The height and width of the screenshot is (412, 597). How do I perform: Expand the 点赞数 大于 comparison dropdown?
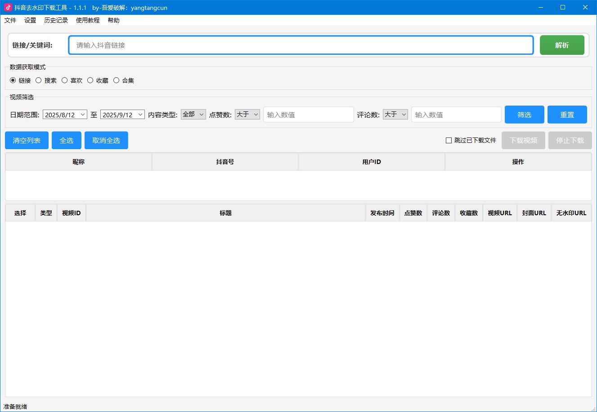coord(247,115)
